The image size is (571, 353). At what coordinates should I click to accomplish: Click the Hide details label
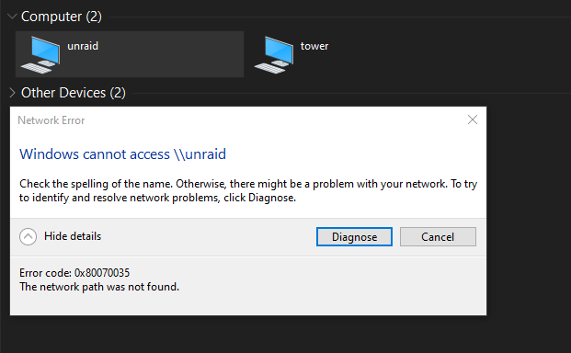tap(73, 236)
